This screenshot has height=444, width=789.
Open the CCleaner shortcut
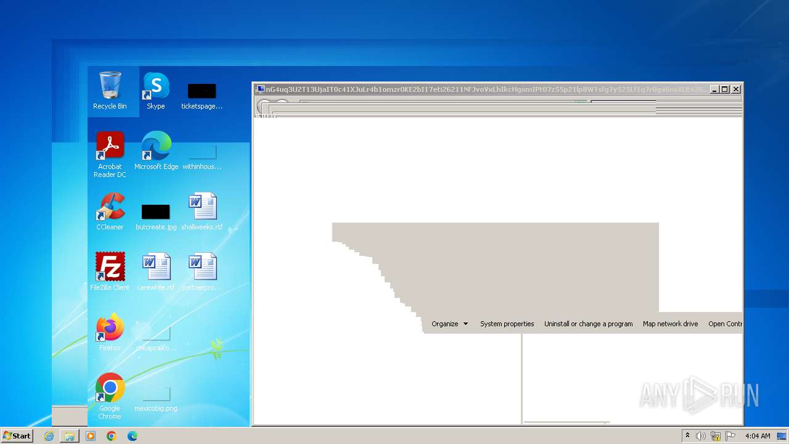[110, 212]
